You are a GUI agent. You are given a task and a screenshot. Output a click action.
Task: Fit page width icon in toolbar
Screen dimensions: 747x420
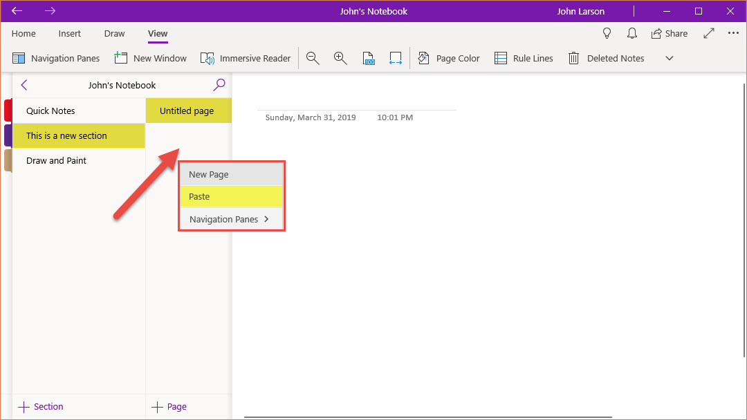396,59
